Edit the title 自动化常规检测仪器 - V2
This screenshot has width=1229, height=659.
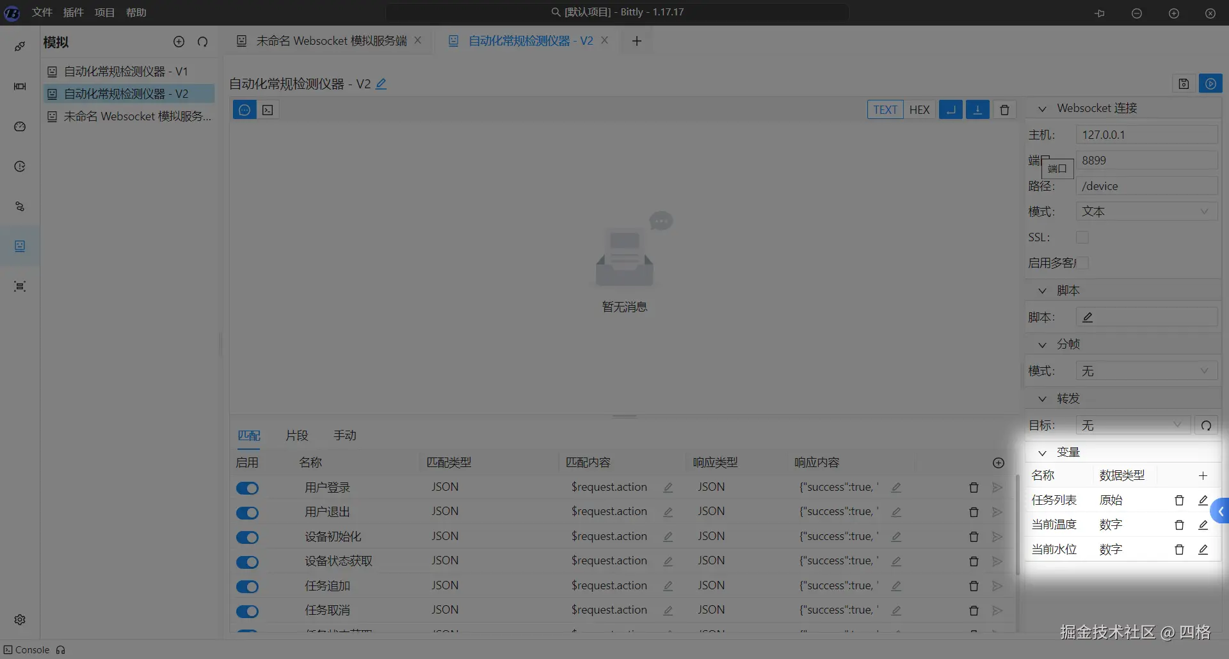[x=381, y=84]
